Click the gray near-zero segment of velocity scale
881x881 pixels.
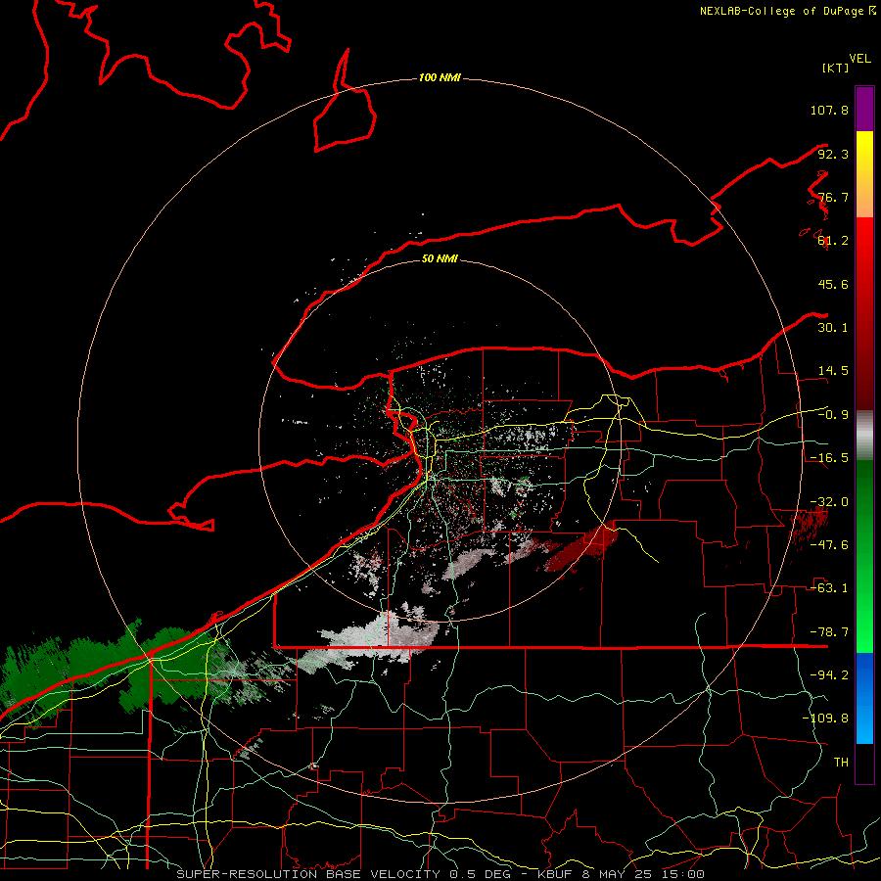pyautogui.click(x=864, y=436)
